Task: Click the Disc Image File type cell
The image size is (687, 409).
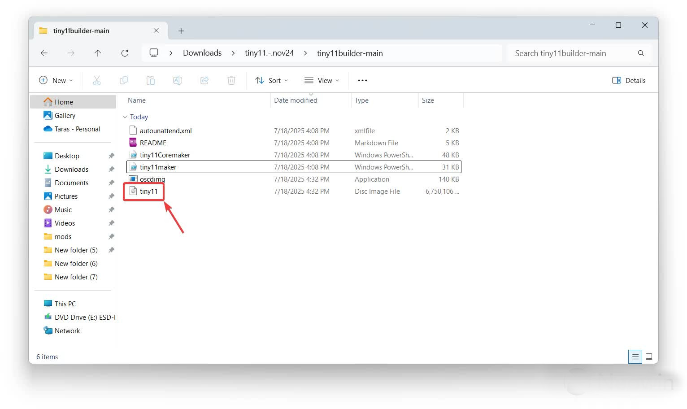Action: 377,191
